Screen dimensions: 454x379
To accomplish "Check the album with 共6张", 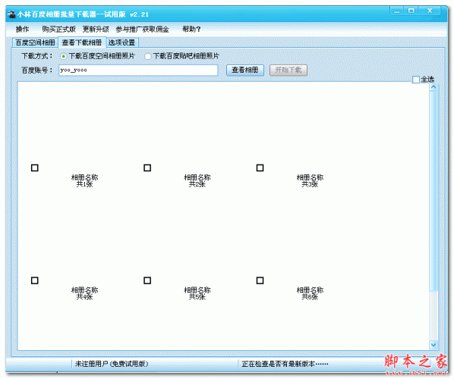I will click(260, 280).
